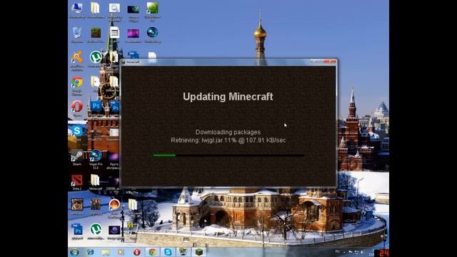Image resolution: width=457 pixels, height=257 pixels.
Task: Select the dark aurora image thumbnail
Action: [134, 9]
